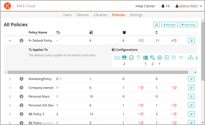
Task: Click the location pin configuration icon
Action: [x=138, y=57]
